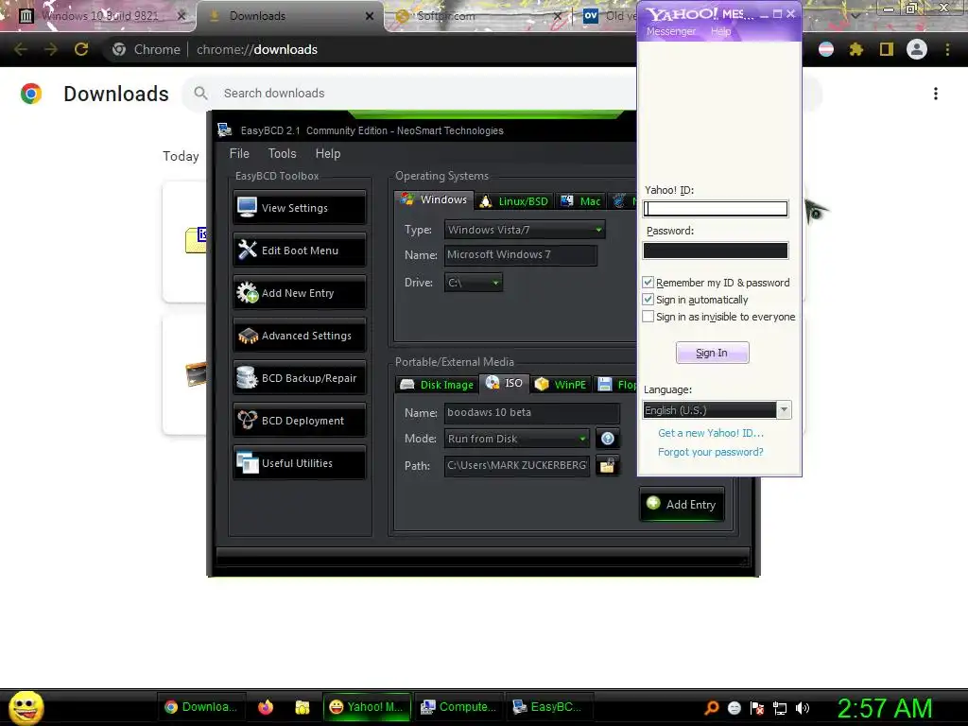Open the Yahoo Messenger menu

670,31
